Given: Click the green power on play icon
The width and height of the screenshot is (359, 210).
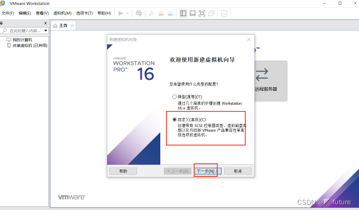Looking at the screenshot, I should (121, 13).
